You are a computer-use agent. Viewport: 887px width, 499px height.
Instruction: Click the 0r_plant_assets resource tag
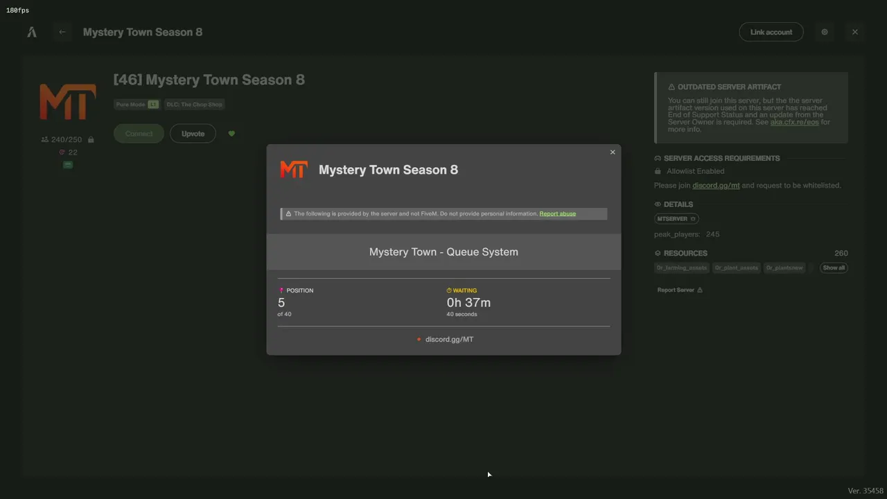[736, 268]
